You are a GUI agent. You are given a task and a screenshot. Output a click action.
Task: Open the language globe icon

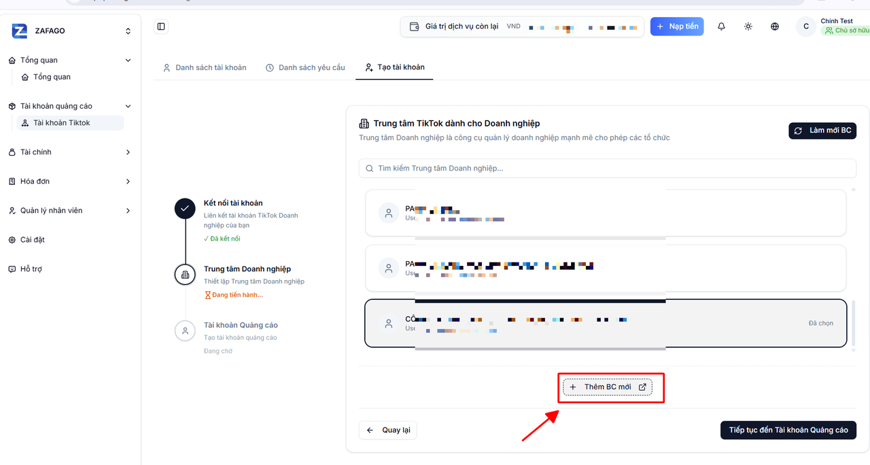[775, 27]
